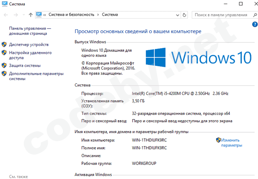Open Система и безопасность breadcrumb

click(x=71, y=15)
